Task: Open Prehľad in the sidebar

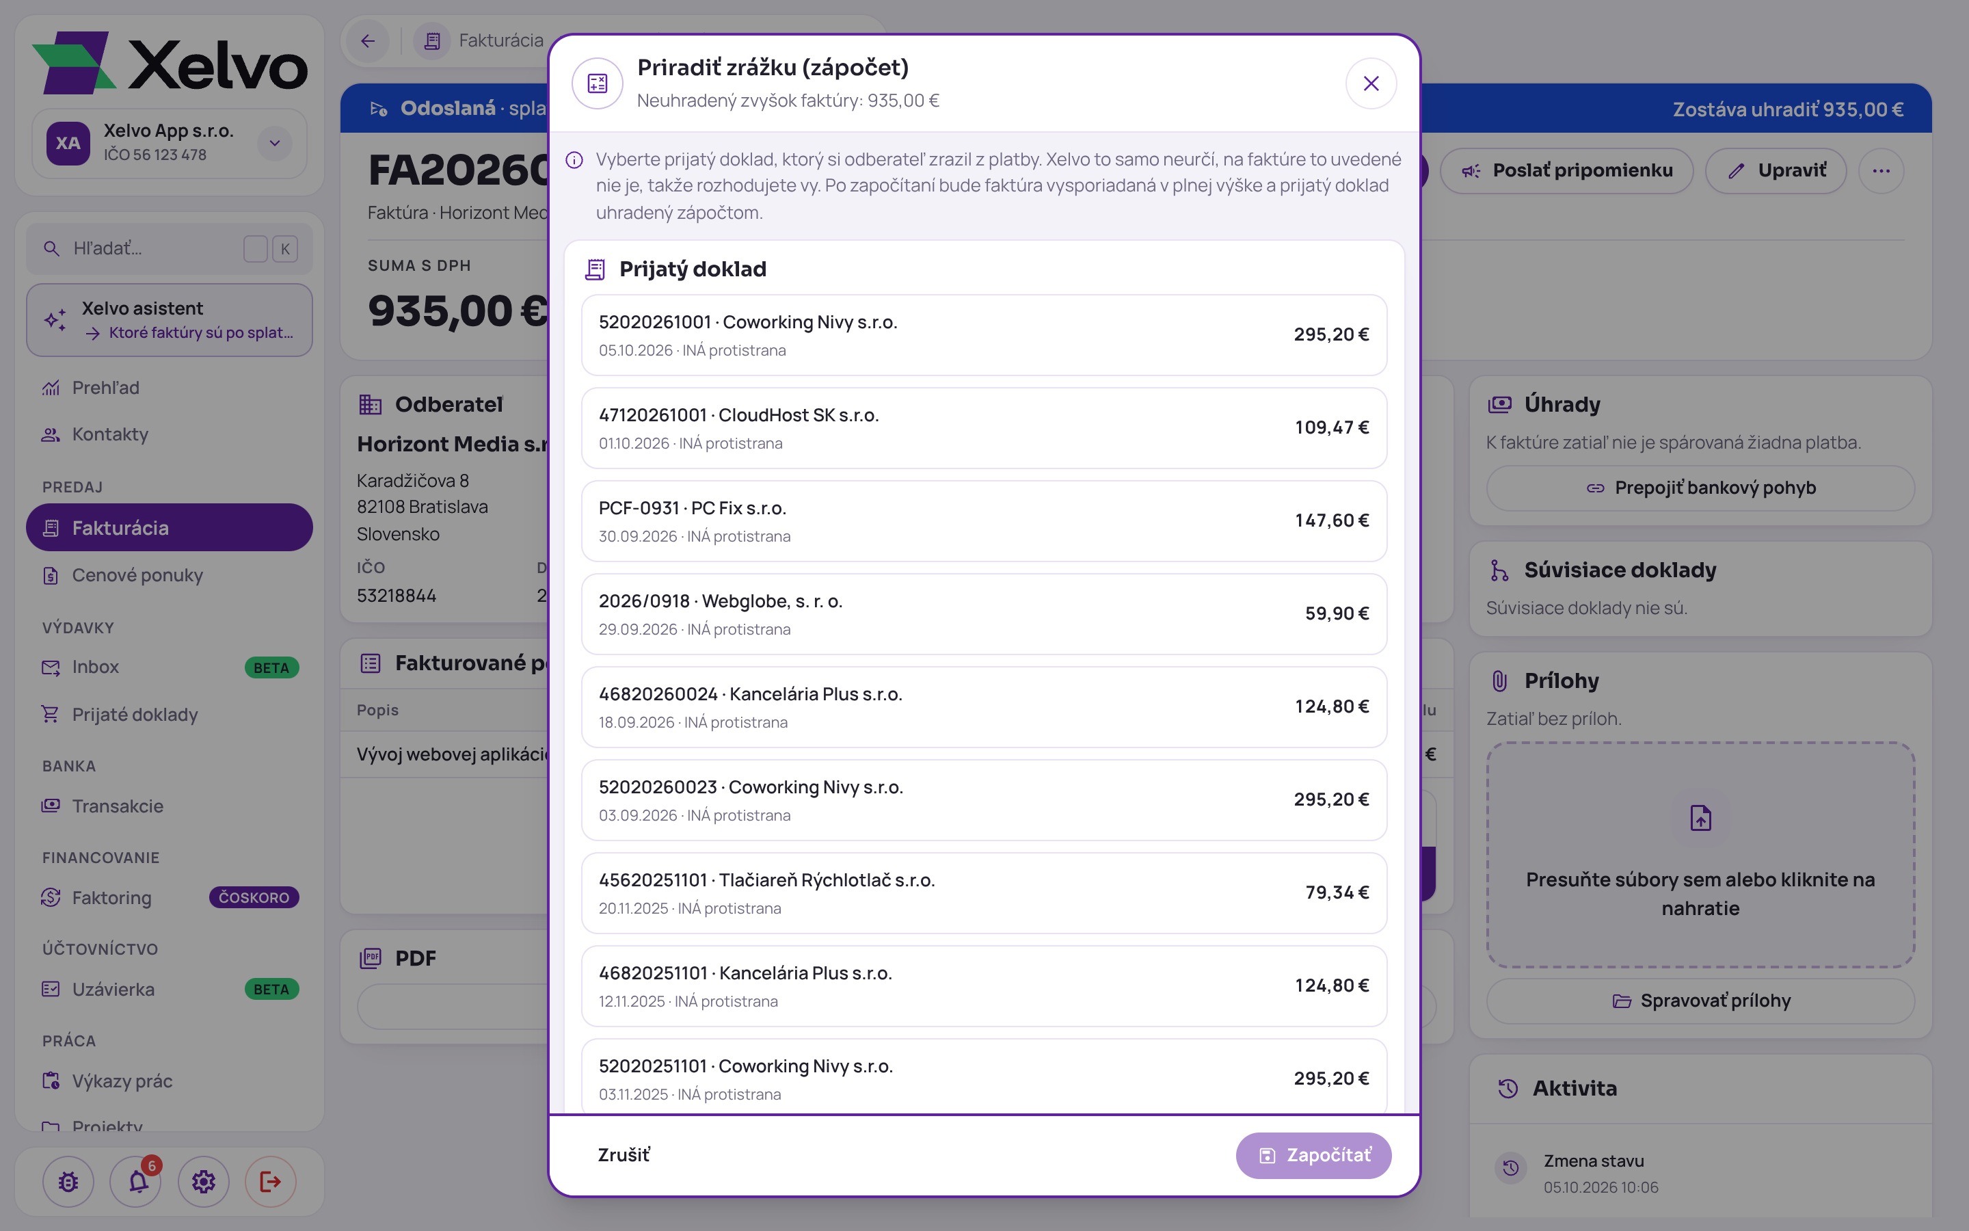Action: [170, 388]
